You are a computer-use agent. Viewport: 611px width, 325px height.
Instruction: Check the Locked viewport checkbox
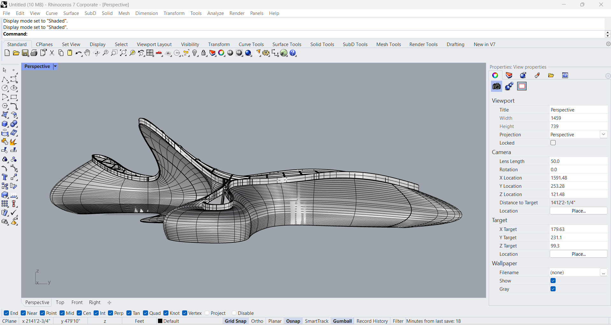click(553, 143)
